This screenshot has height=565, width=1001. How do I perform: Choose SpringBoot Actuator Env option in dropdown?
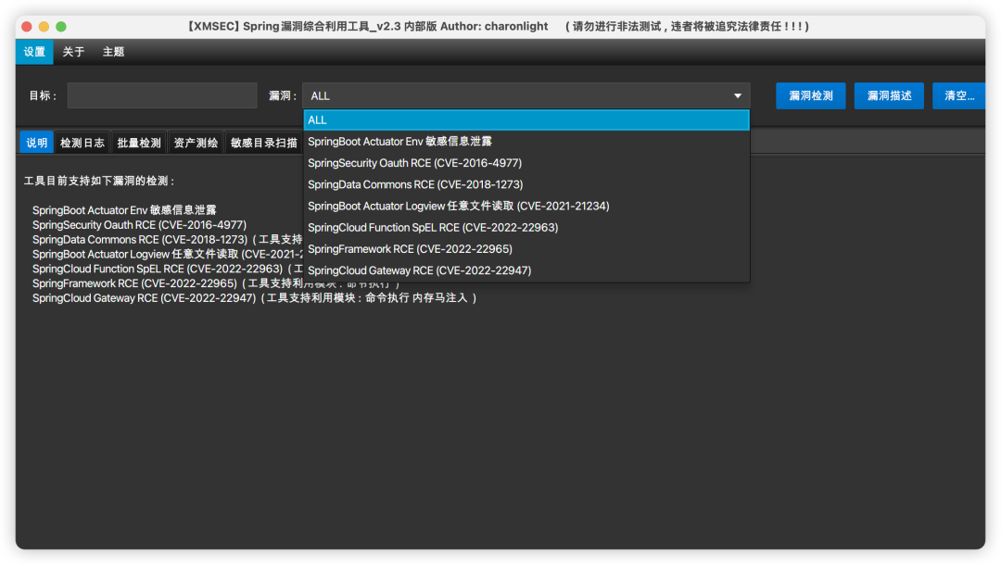(526, 142)
